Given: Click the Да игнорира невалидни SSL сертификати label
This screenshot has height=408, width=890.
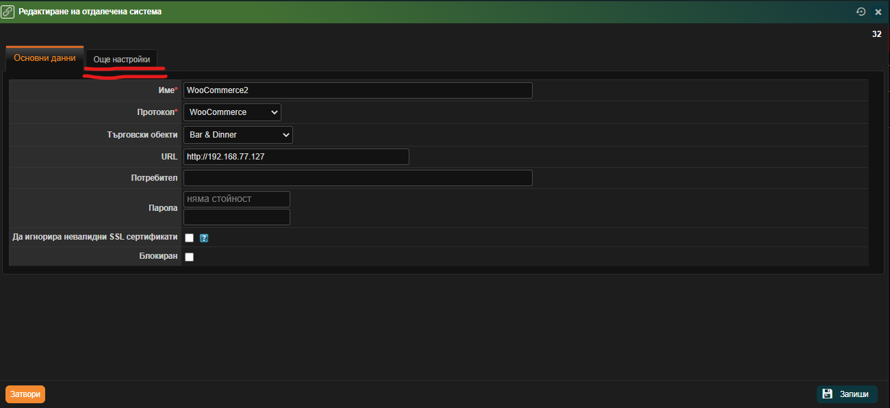Looking at the screenshot, I should tap(95, 238).
